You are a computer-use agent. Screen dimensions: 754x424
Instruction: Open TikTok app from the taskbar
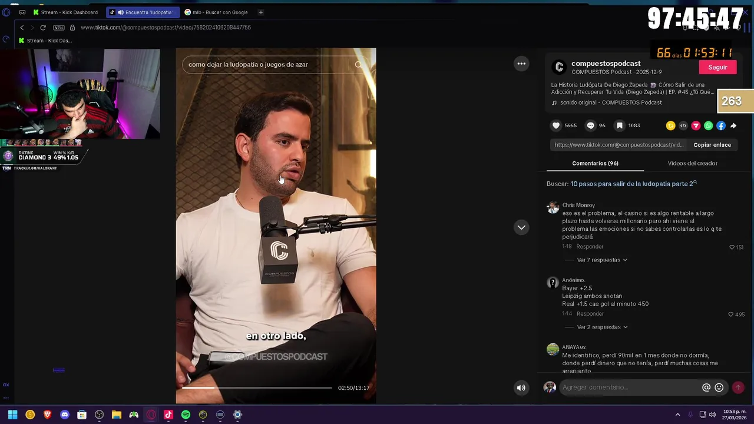[168, 415]
